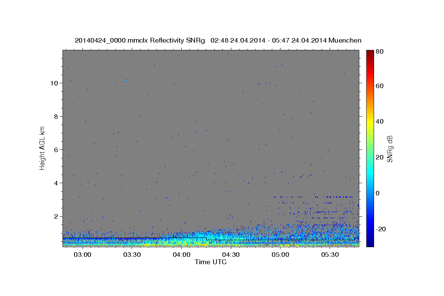Click the plot title text starting '20140424_0000.mmclx'

[218, 40]
